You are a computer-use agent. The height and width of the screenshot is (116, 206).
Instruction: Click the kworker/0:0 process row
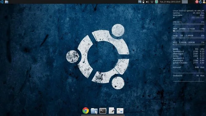188,58
